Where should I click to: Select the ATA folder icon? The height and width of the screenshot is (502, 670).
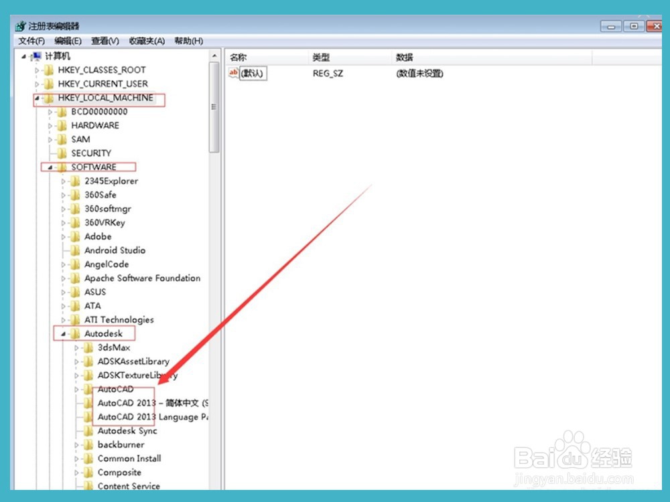(75, 306)
